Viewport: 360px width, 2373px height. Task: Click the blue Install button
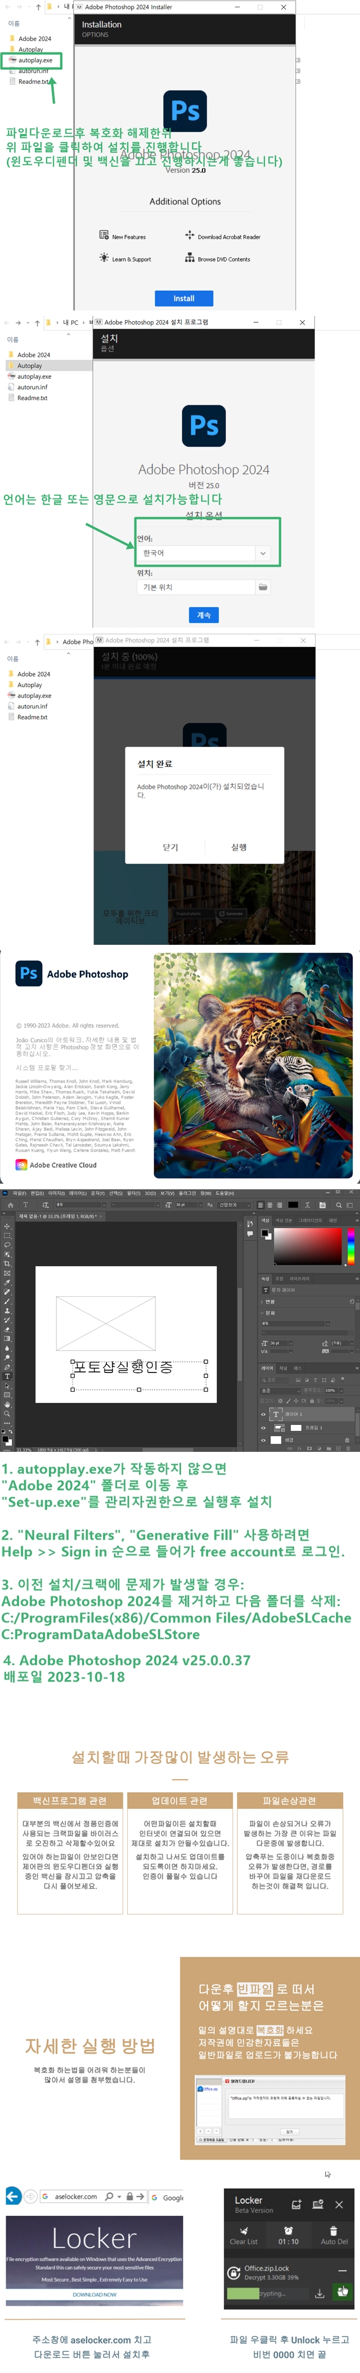184,299
